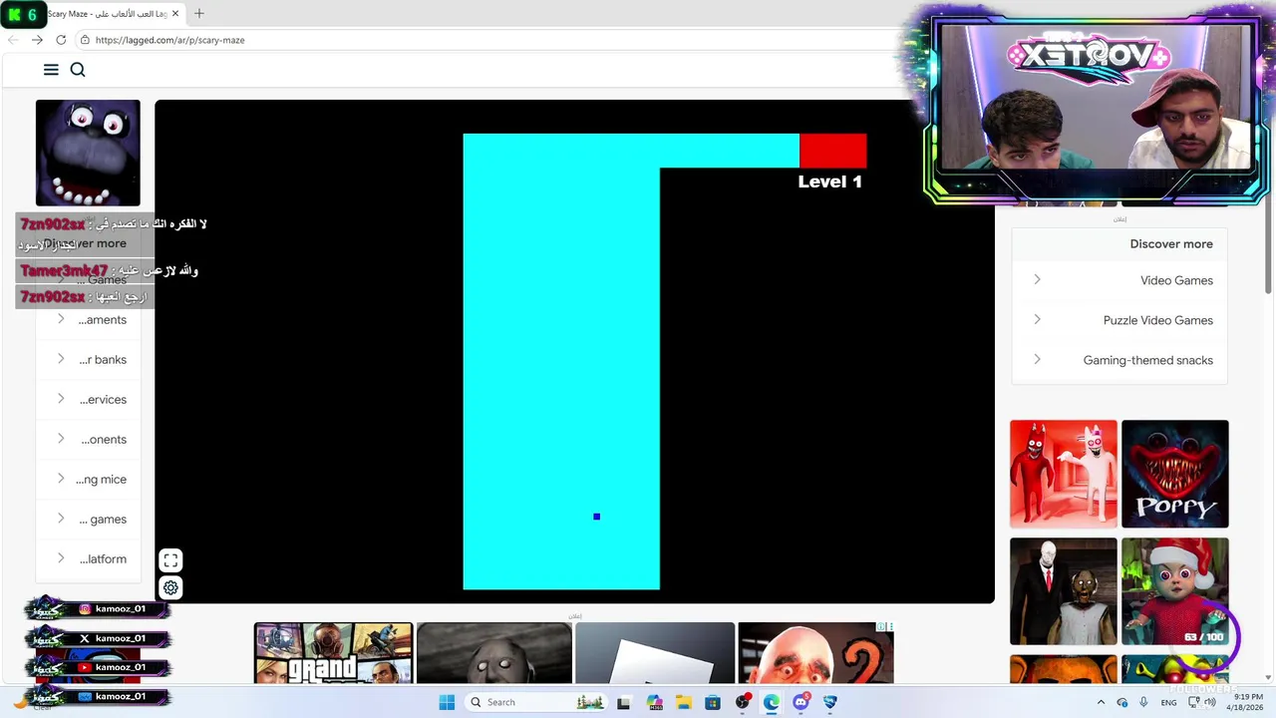Open network and volume quick settings
Screen dimensions: 1276x718
(1201, 702)
